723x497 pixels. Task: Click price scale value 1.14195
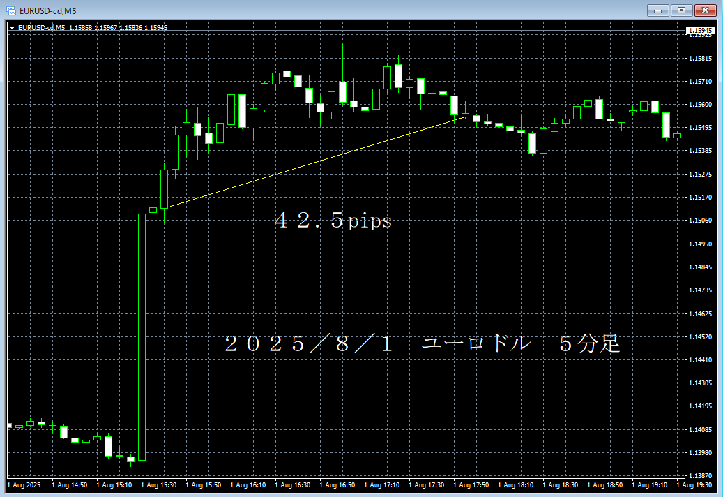point(700,406)
